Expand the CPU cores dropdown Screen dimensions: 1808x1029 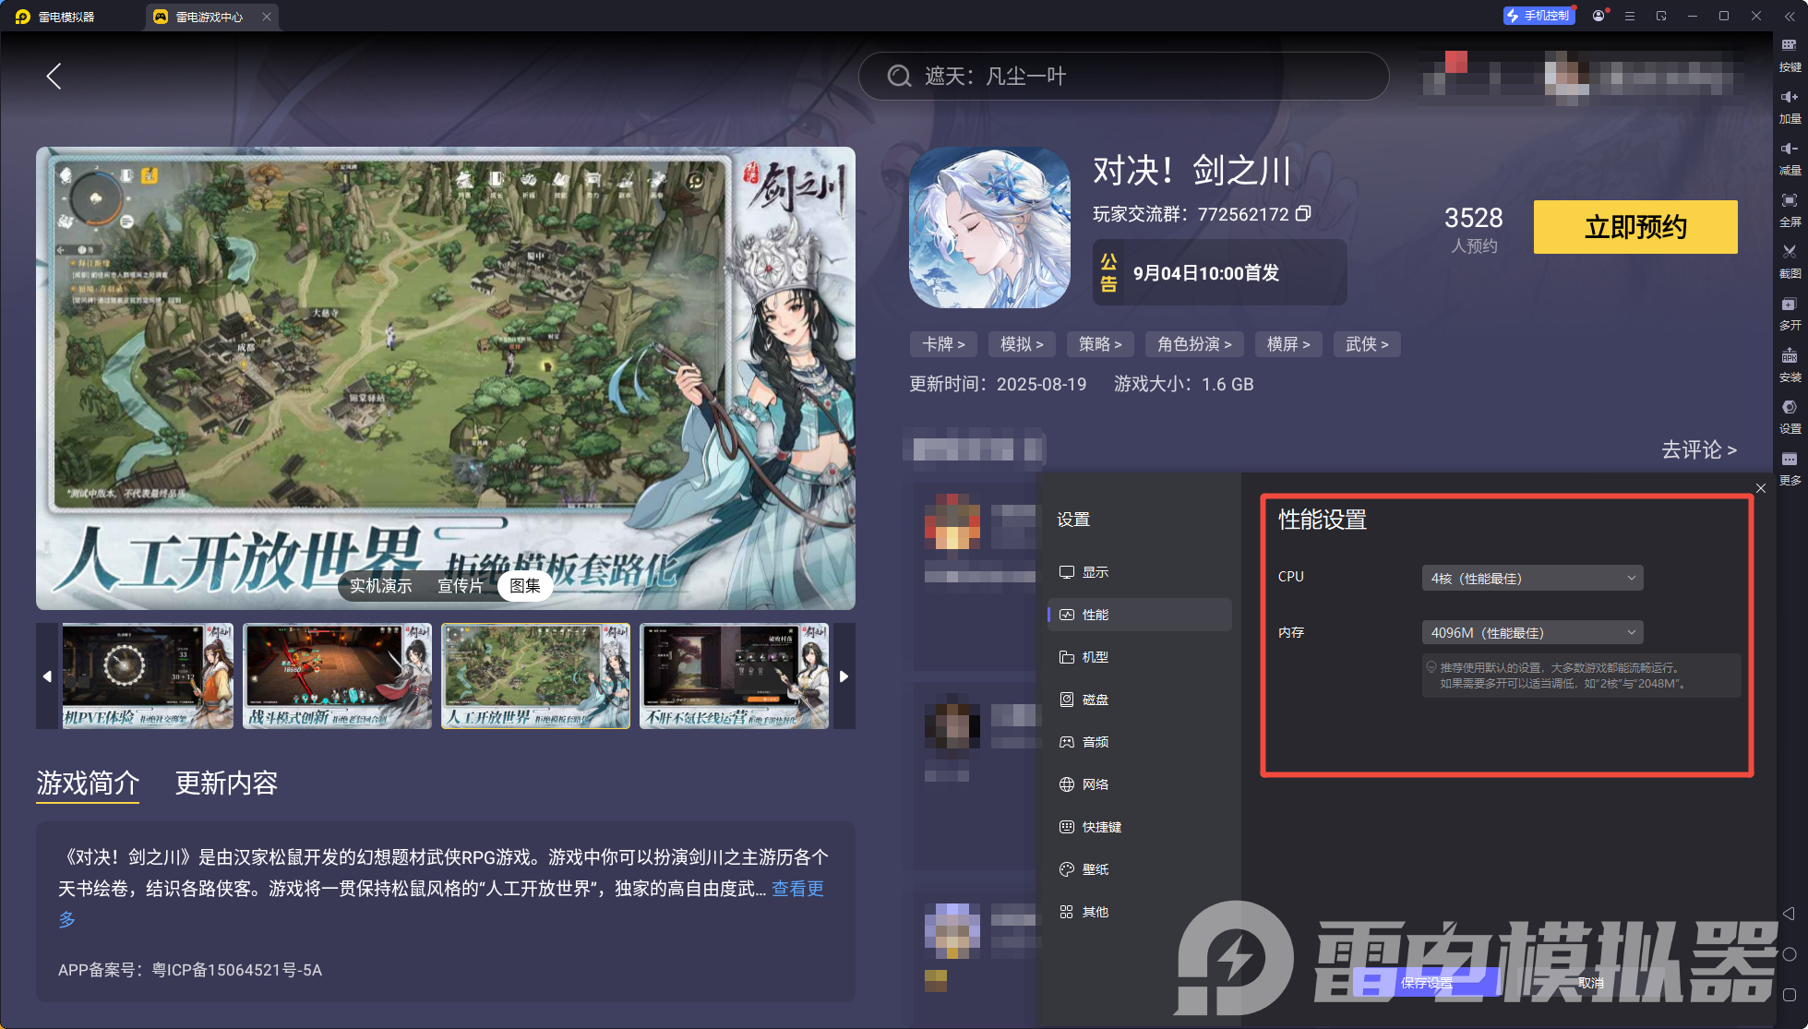pyautogui.click(x=1531, y=578)
